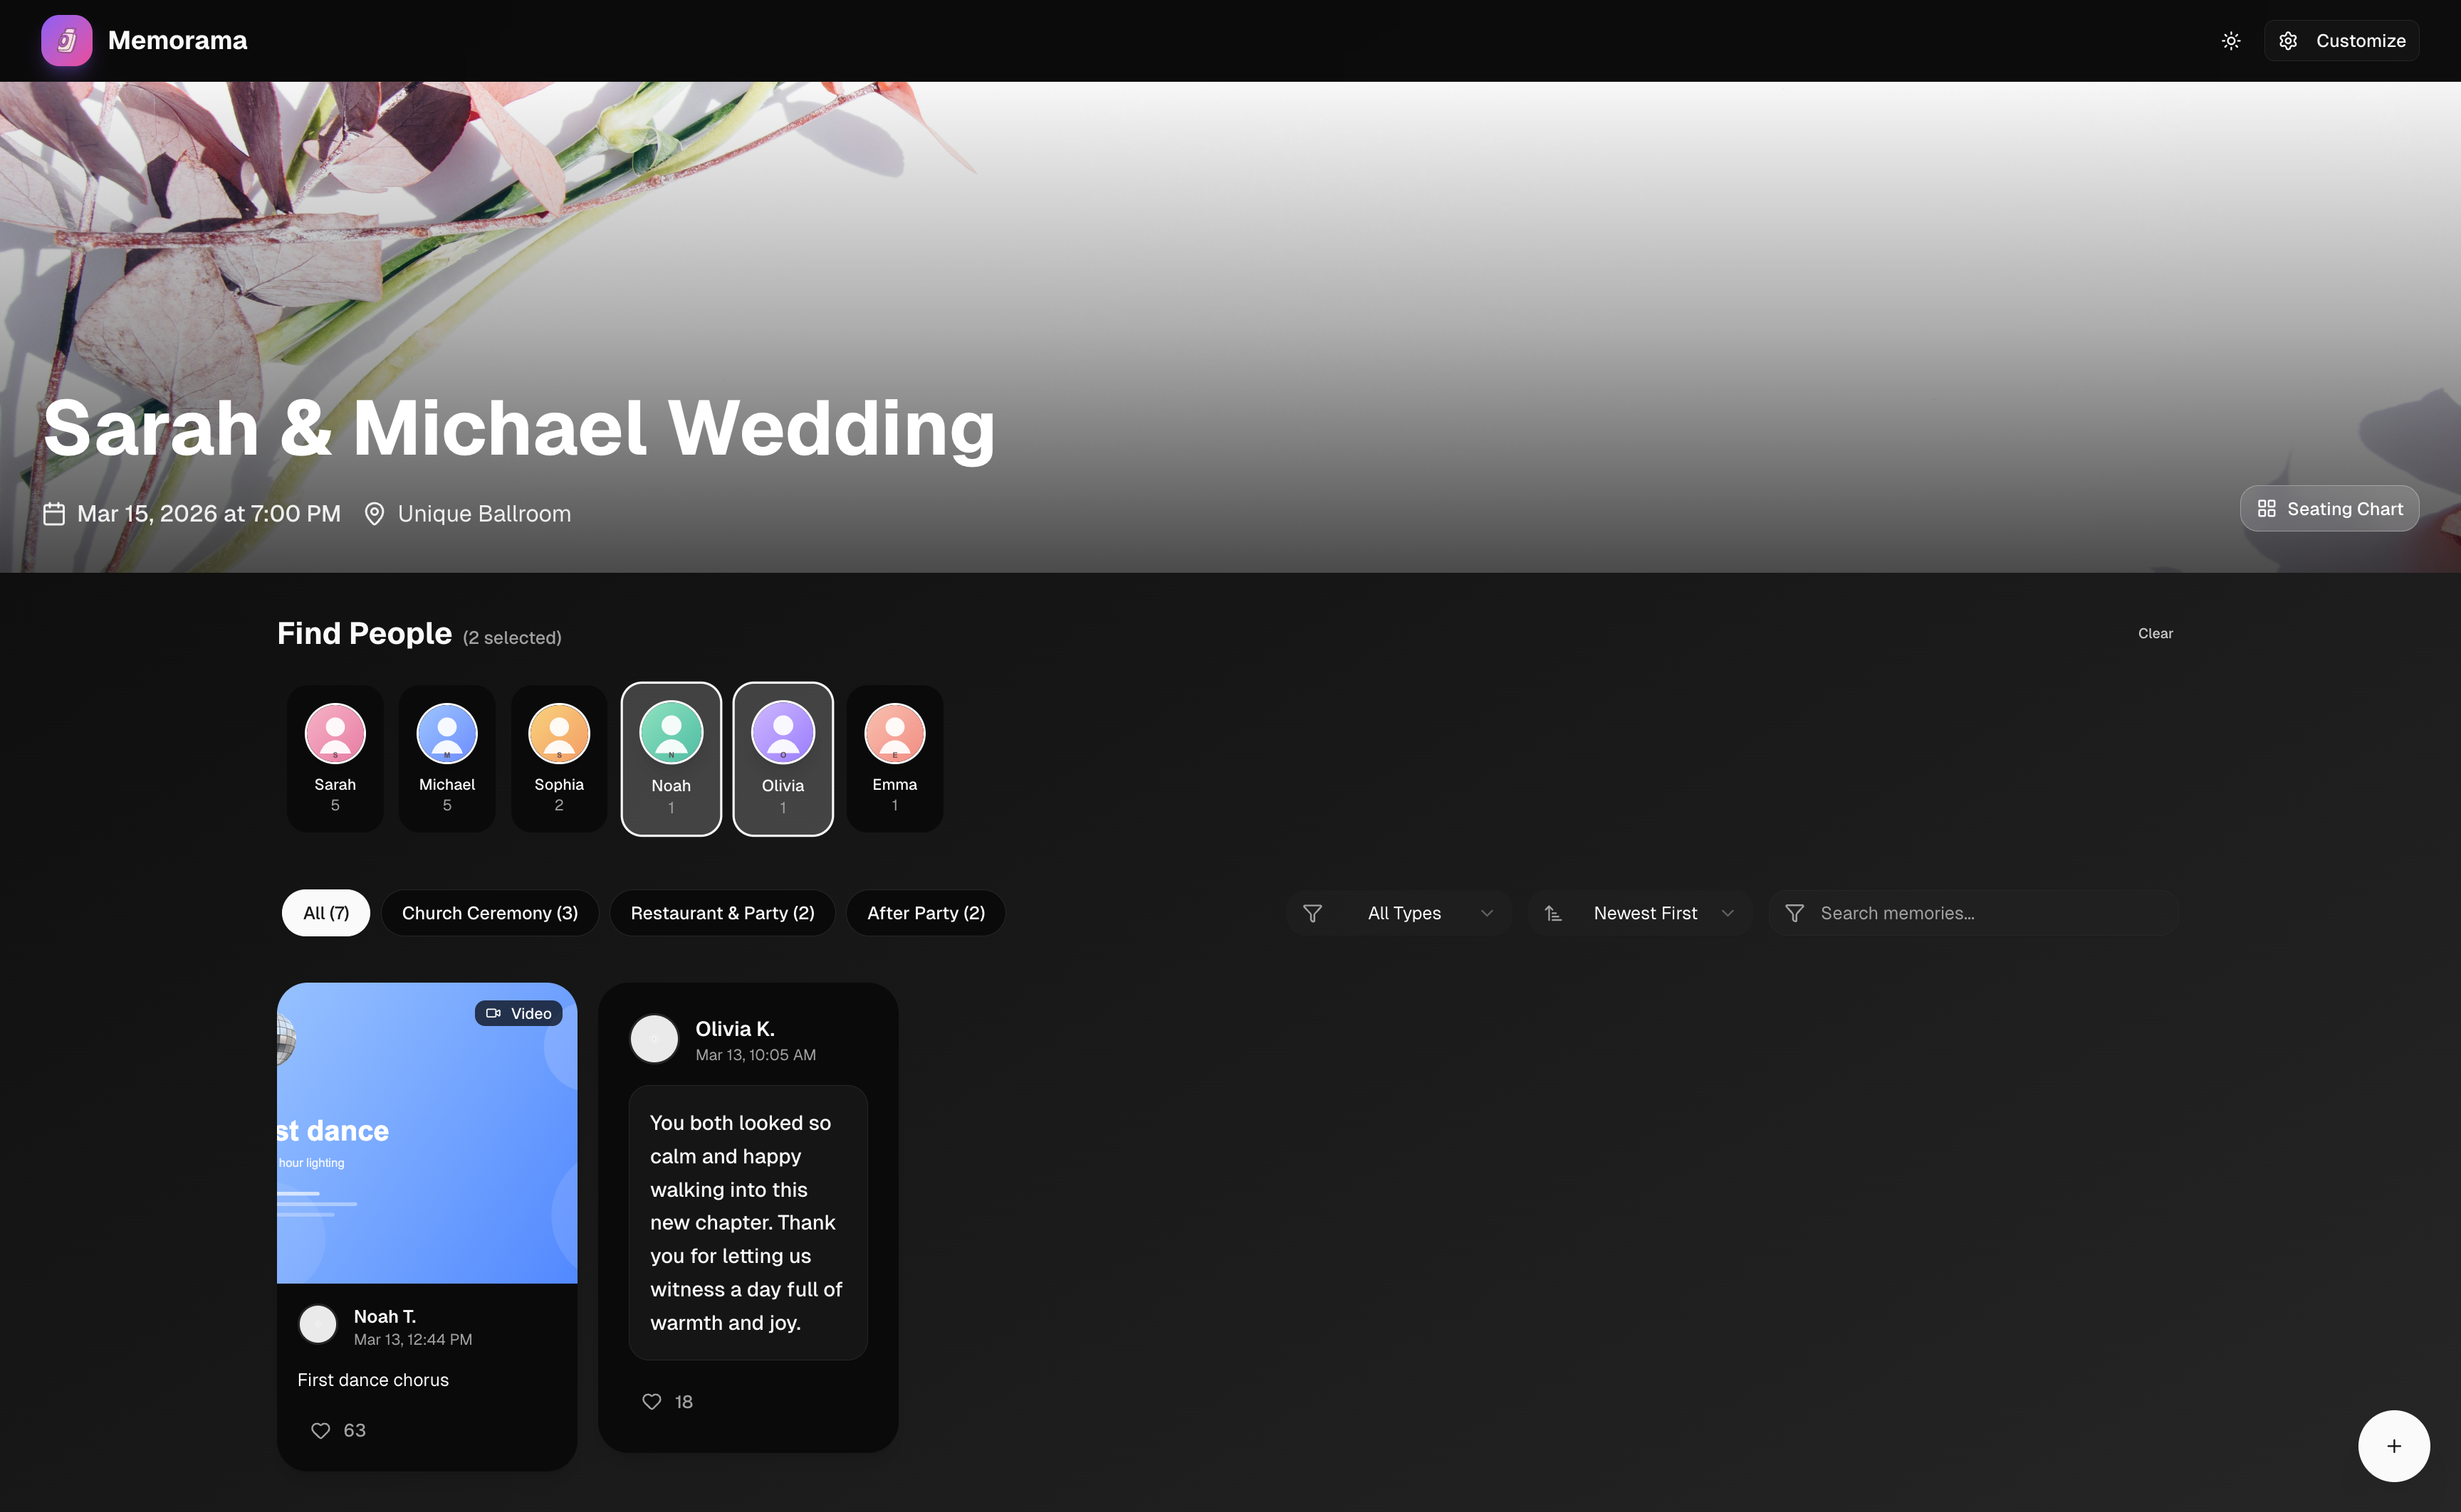Click the Search memories field
The width and height of the screenshot is (2461, 1512).
[1973, 913]
